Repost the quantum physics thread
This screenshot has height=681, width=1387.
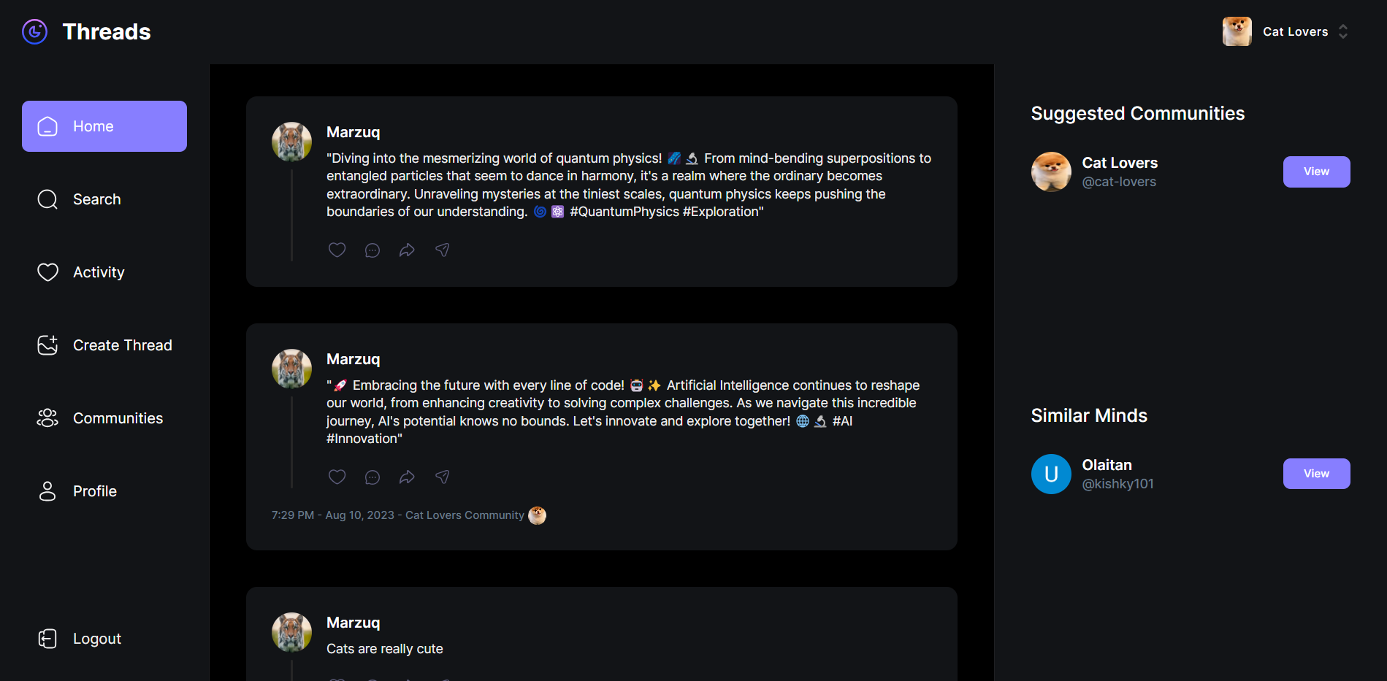tap(407, 250)
